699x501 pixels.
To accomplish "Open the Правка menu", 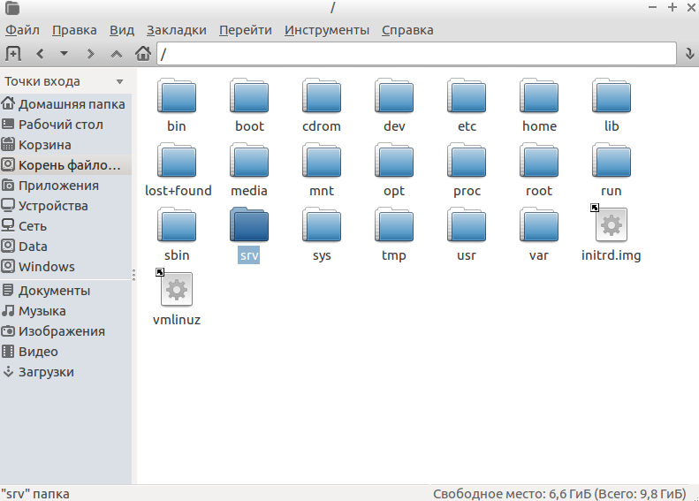I will [x=74, y=30].
